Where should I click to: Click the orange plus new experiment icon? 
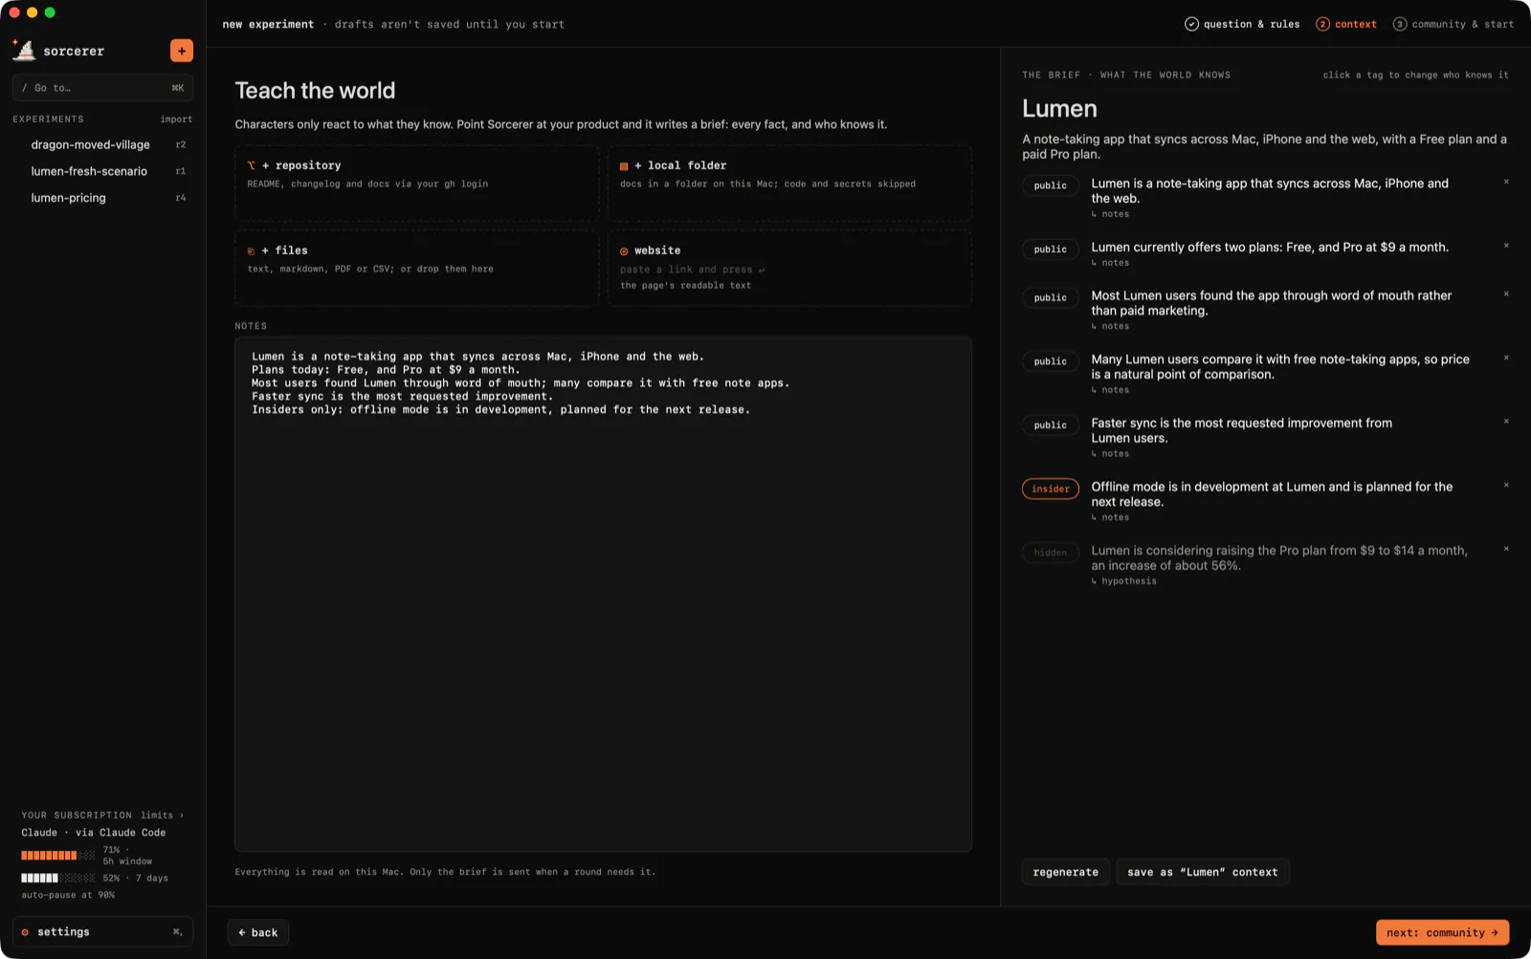coord(181,51)
